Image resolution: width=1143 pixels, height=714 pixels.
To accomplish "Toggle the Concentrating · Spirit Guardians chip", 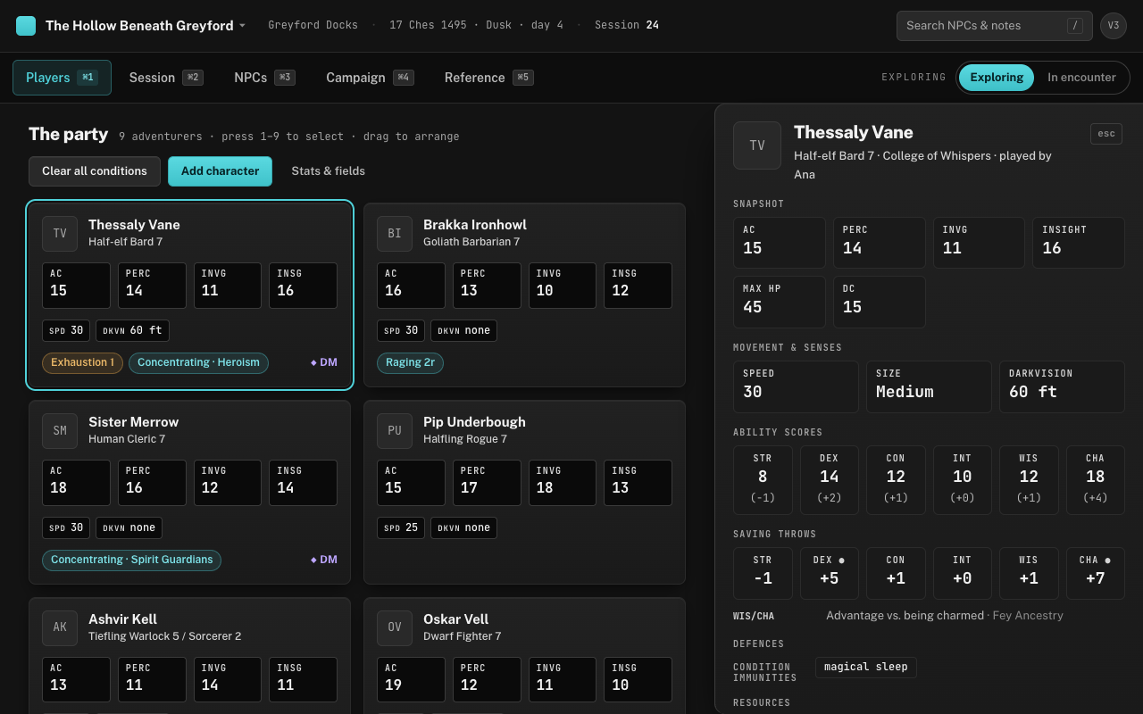I will 132,560.
